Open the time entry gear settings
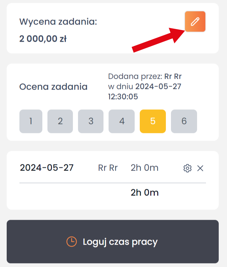Screen dimensions: 227x267 (x=188, y=168)
